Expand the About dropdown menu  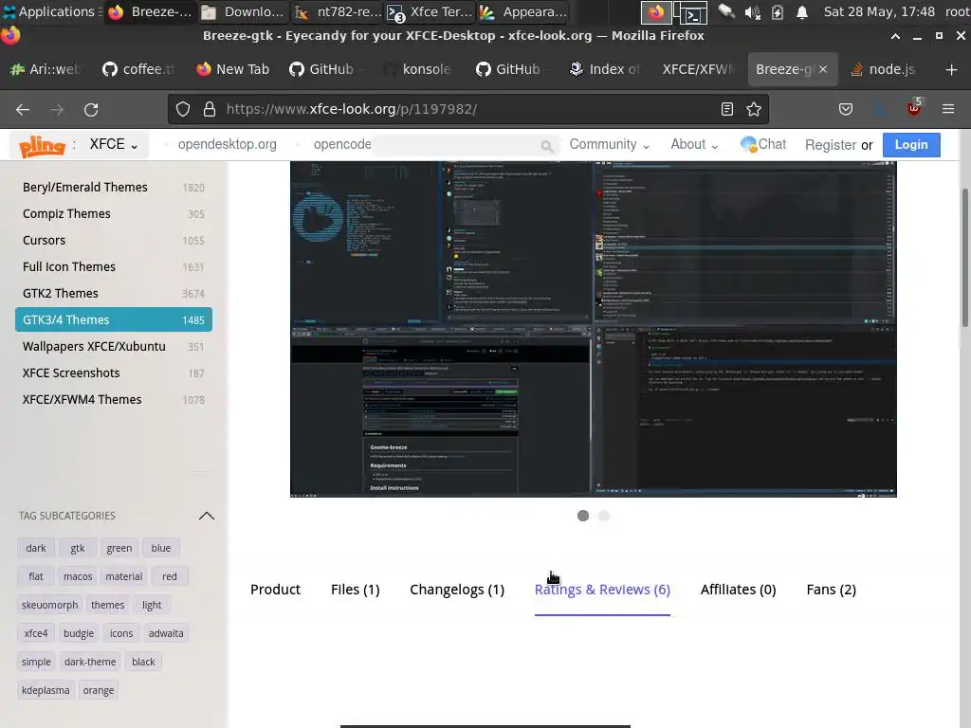click(x=694, y=144)
